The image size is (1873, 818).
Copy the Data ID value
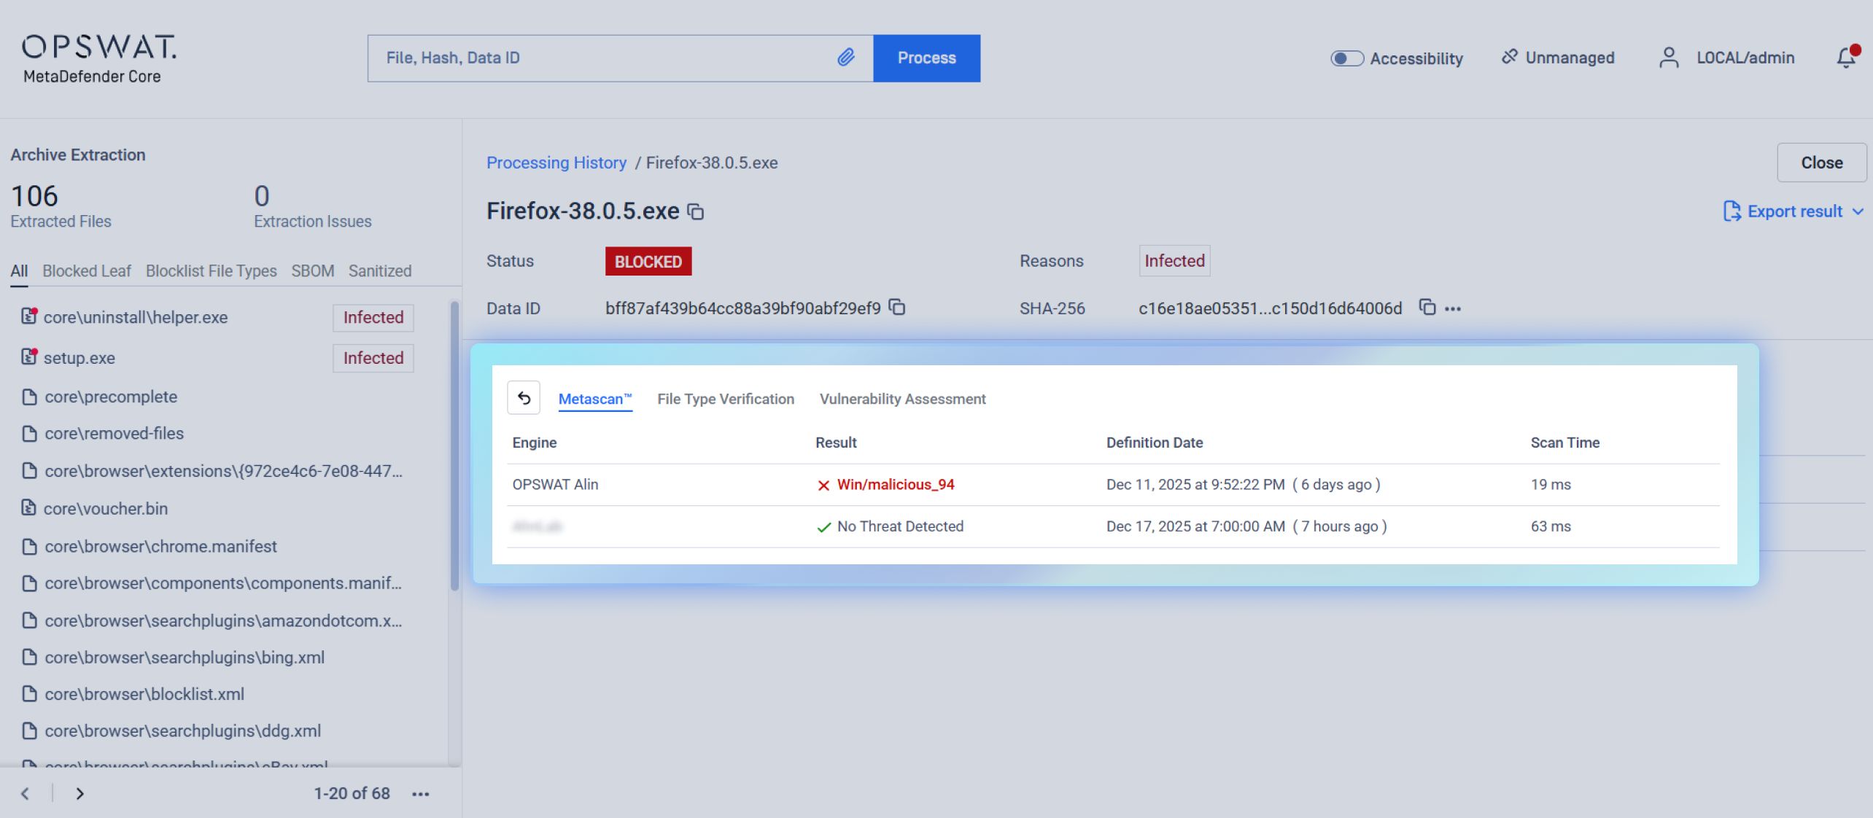pyautogui.click(x=898, y=308)
